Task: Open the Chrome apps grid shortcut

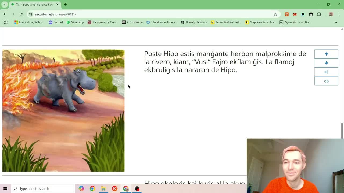Action: 6,22
